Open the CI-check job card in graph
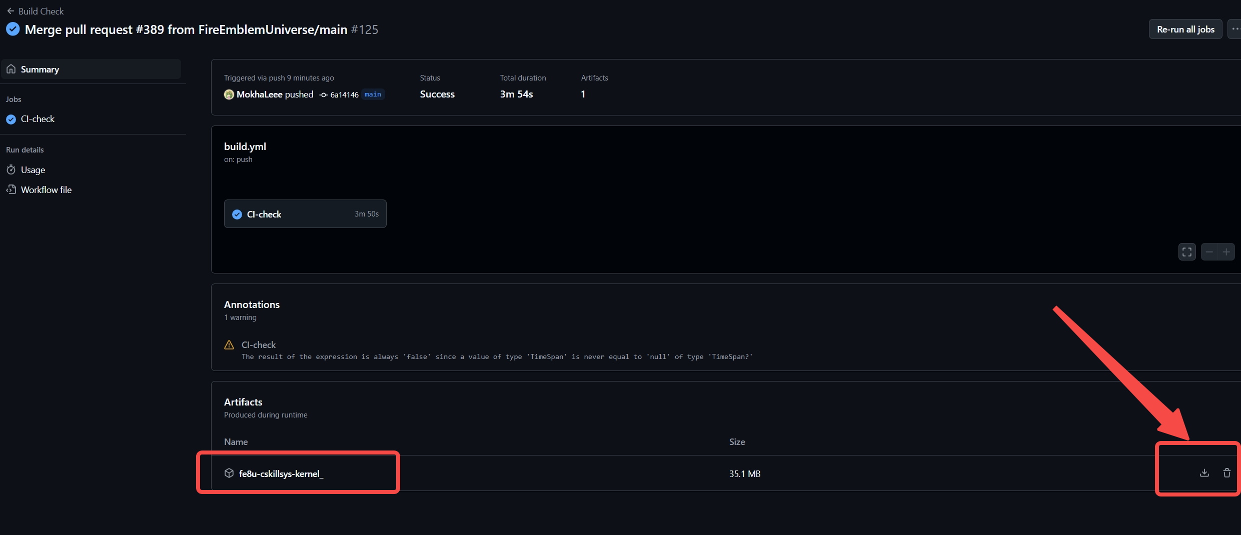1241x535 pixels. (x=305, y=214)
